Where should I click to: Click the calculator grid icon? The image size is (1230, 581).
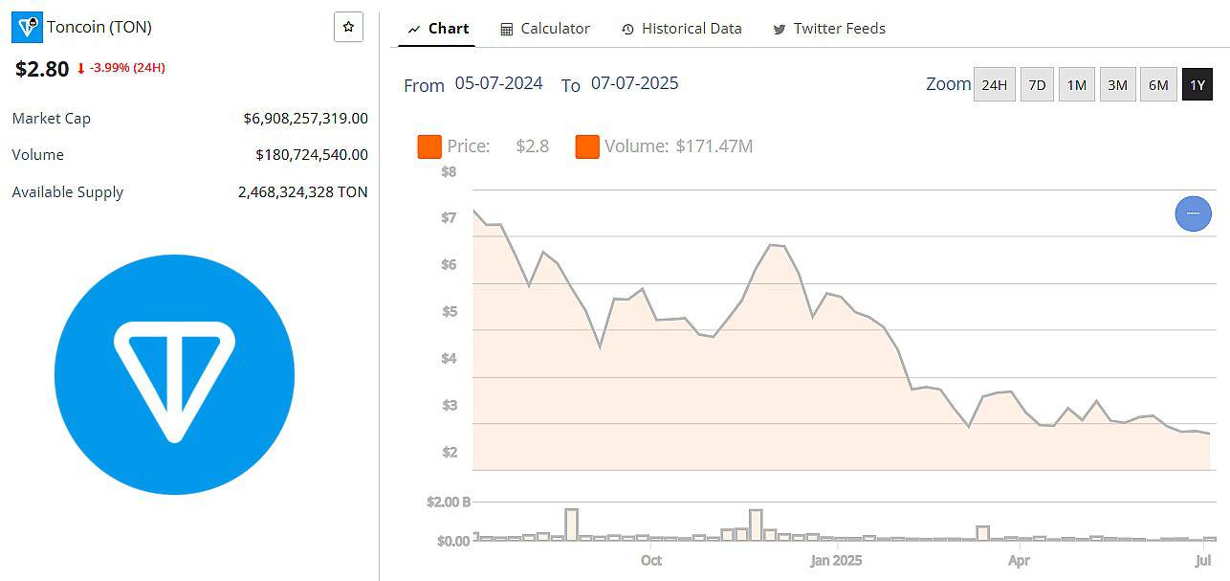[507, 30]
